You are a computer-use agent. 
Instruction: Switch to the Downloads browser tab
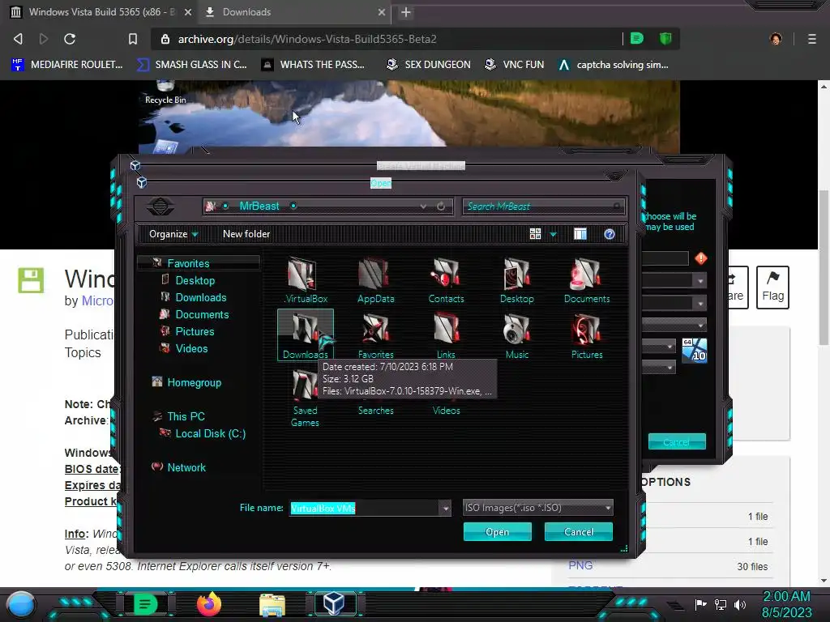pyautogui.click(x=295, y=12)
